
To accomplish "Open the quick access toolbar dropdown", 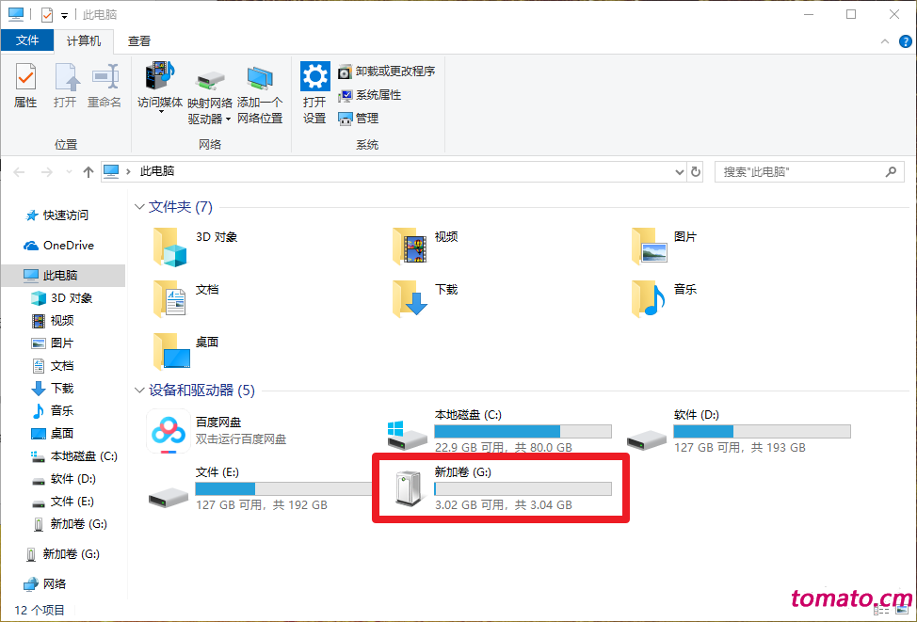I will pos(64,15).
